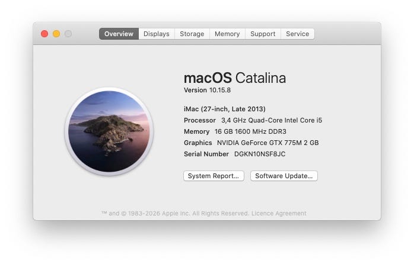Click the macOS Catalina island icon
This screenshot has width=414, height=264.
109,131
